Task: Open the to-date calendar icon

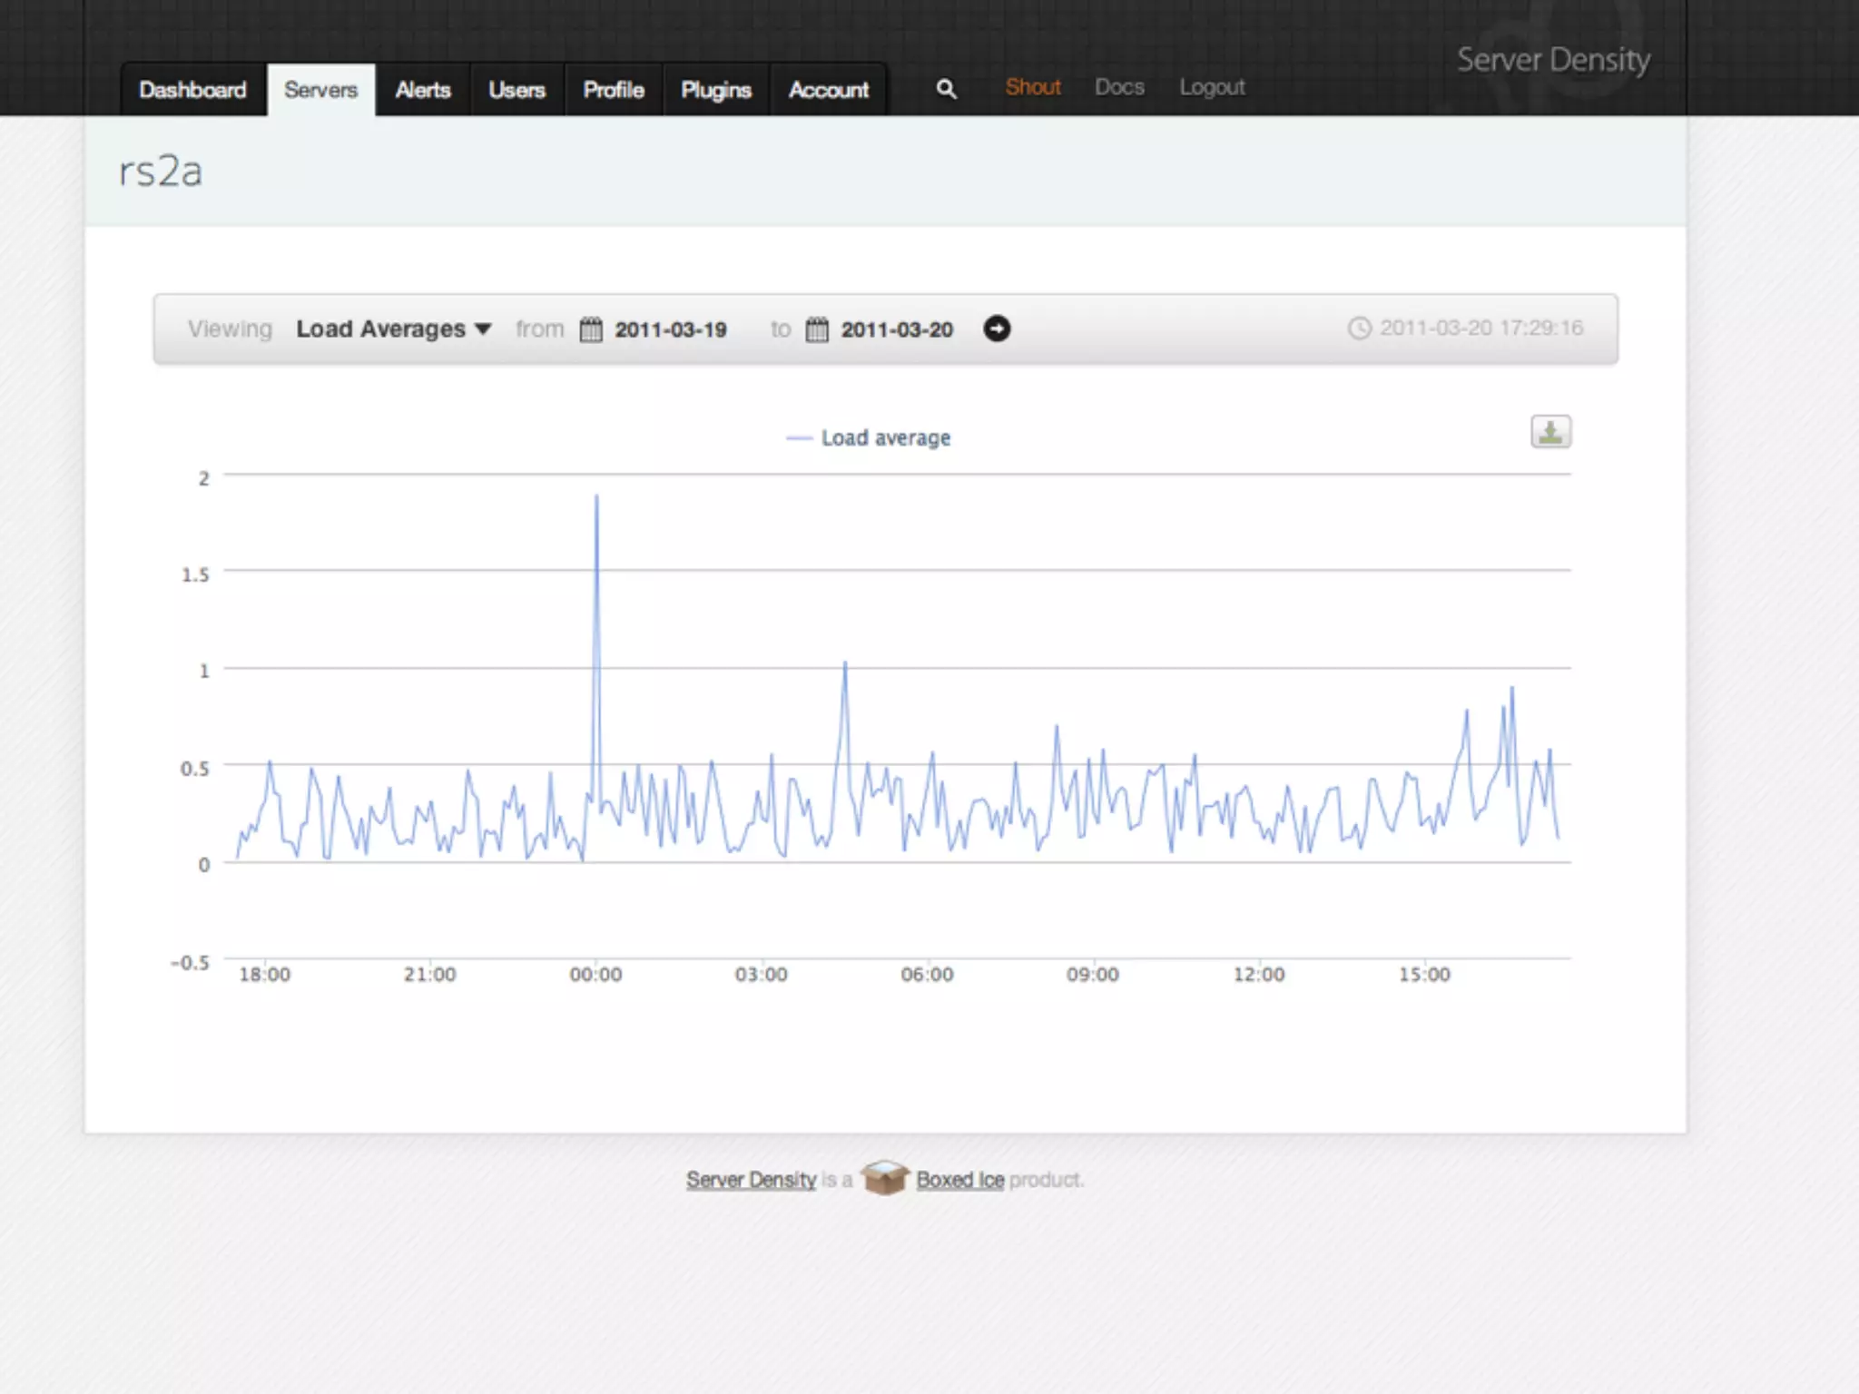Action: pyautogui.click(x=817, y=329)
